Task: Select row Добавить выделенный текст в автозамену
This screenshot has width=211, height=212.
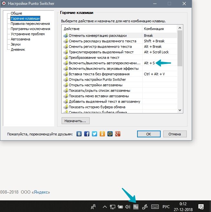Action: coord(119,101)
